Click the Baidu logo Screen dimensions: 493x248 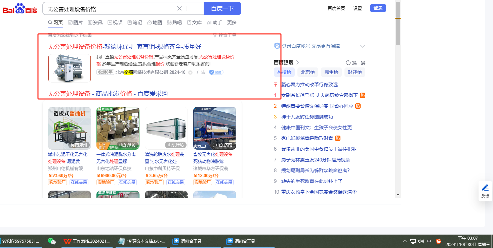click(x=20, y=9)
